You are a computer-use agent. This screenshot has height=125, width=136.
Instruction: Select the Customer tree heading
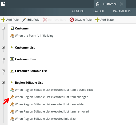tap(22, 28)
